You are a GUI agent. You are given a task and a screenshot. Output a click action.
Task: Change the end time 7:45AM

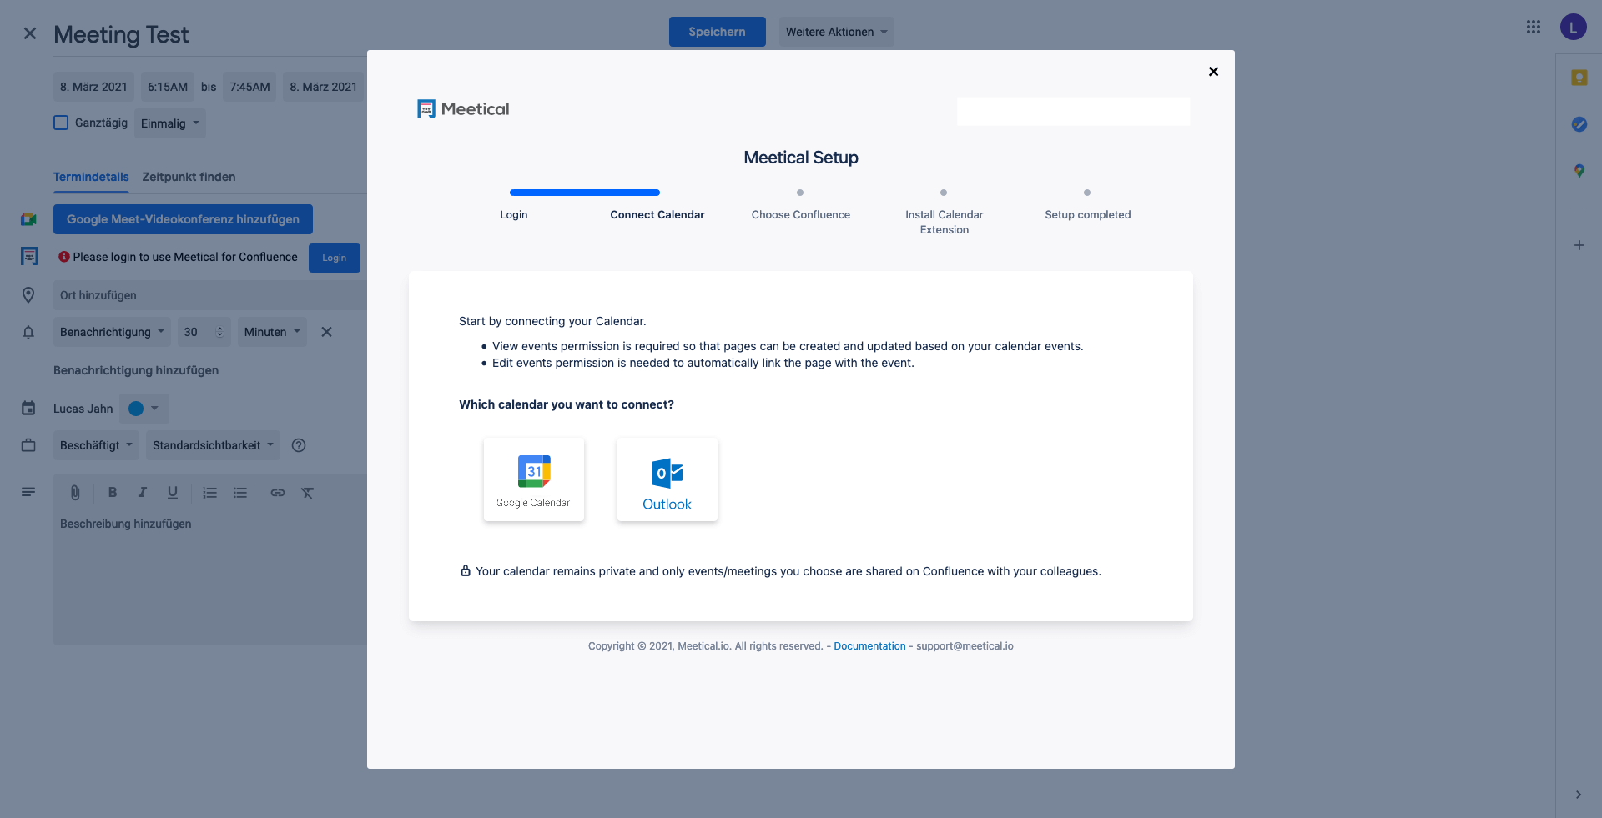coord(249,87)
